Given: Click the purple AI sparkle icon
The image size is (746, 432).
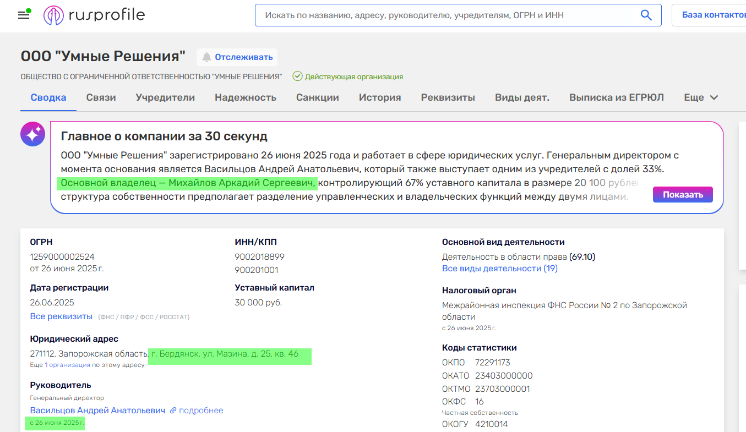Looking at the screenshot, I should pos(32,134).
